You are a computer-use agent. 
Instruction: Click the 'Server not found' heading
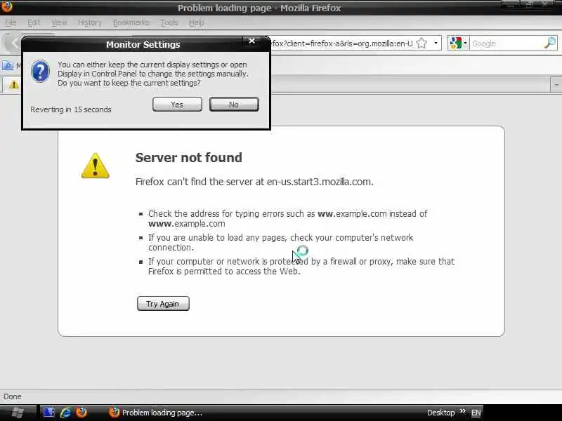(188, 157)
